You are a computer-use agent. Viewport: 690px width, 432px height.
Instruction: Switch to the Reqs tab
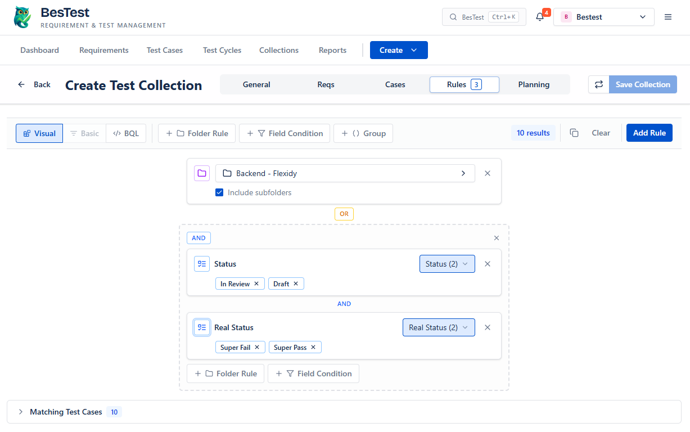tap(326, 84)
